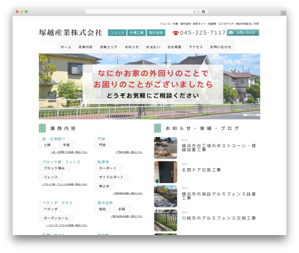Open ブロック塀・フェンス results list link
This screenshot has height=253, width=299.
65,184
